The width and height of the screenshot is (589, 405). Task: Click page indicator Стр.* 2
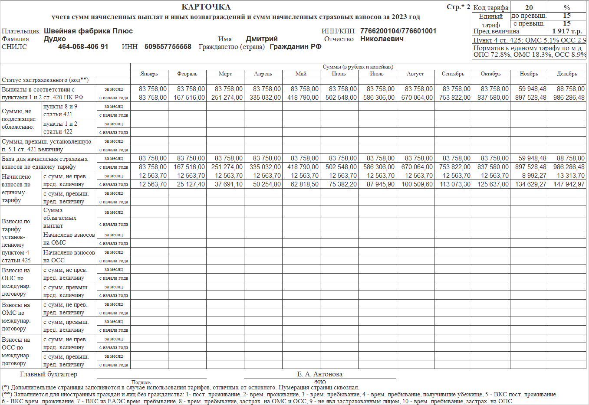458,7
